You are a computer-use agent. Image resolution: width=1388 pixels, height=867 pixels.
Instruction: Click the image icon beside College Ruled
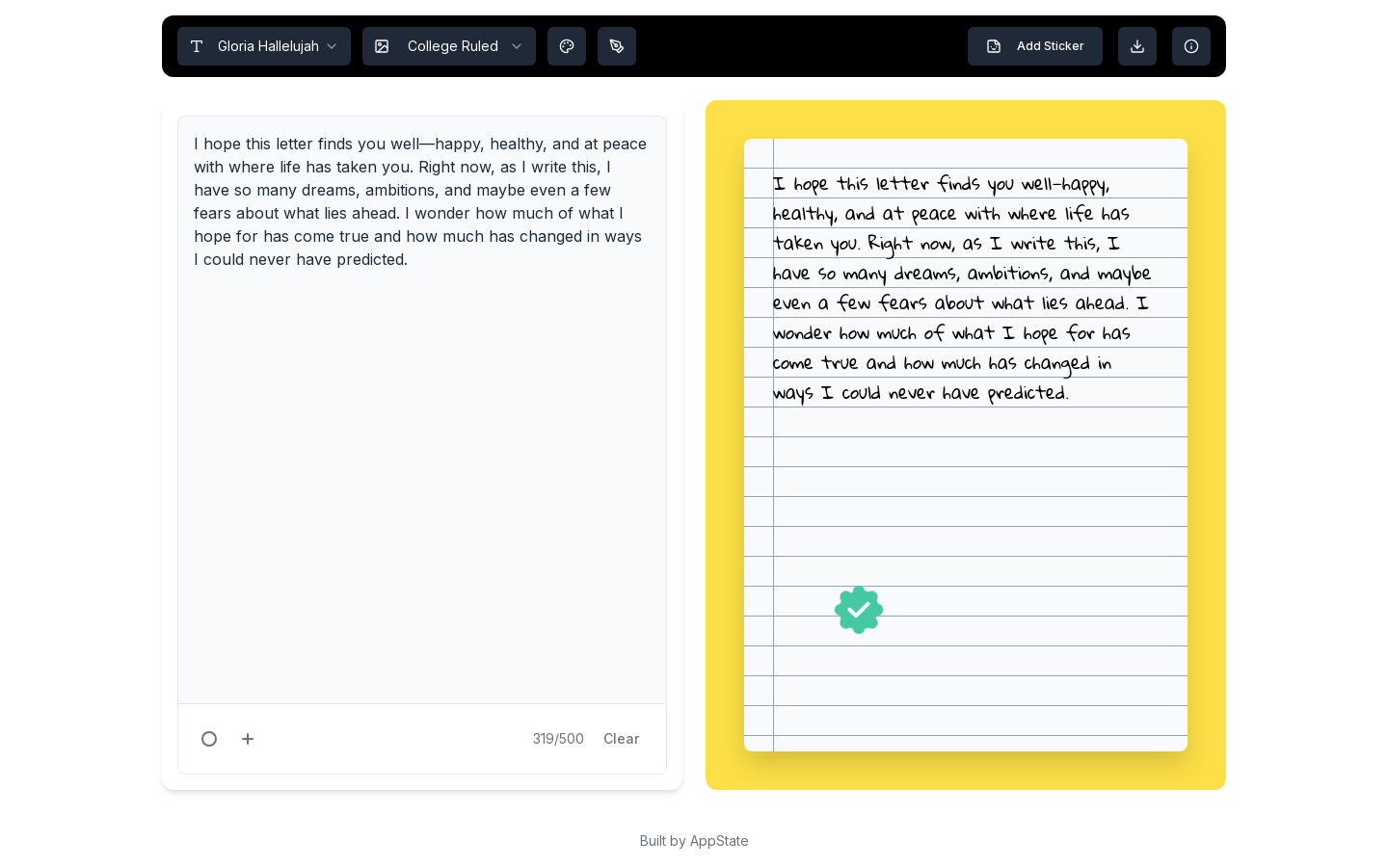click(x=382, y=46)
